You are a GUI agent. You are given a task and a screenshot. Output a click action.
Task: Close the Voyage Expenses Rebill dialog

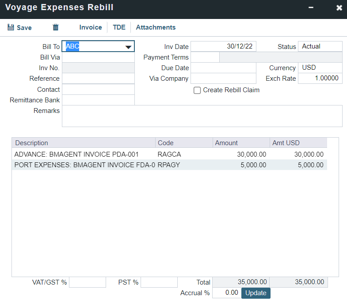(339, 8)
